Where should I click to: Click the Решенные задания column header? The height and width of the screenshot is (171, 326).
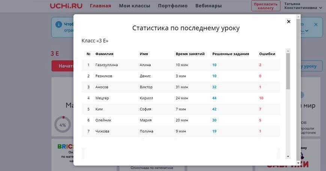[x=231, y=54]
